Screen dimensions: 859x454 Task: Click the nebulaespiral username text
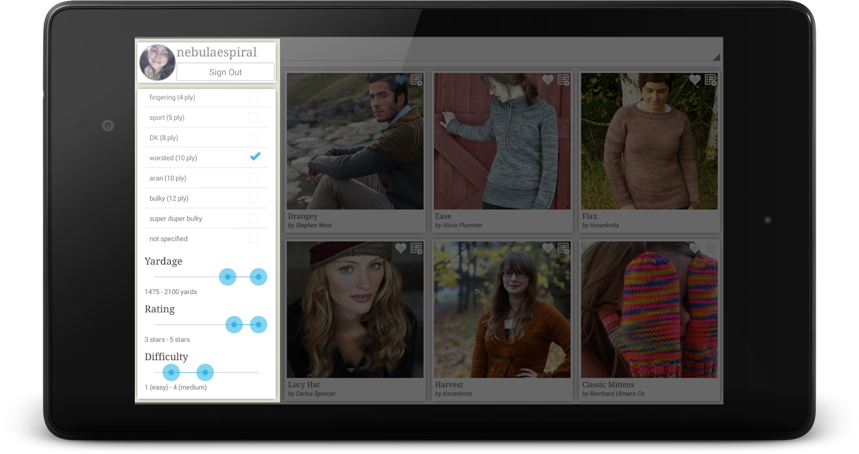tap(217, 52)
